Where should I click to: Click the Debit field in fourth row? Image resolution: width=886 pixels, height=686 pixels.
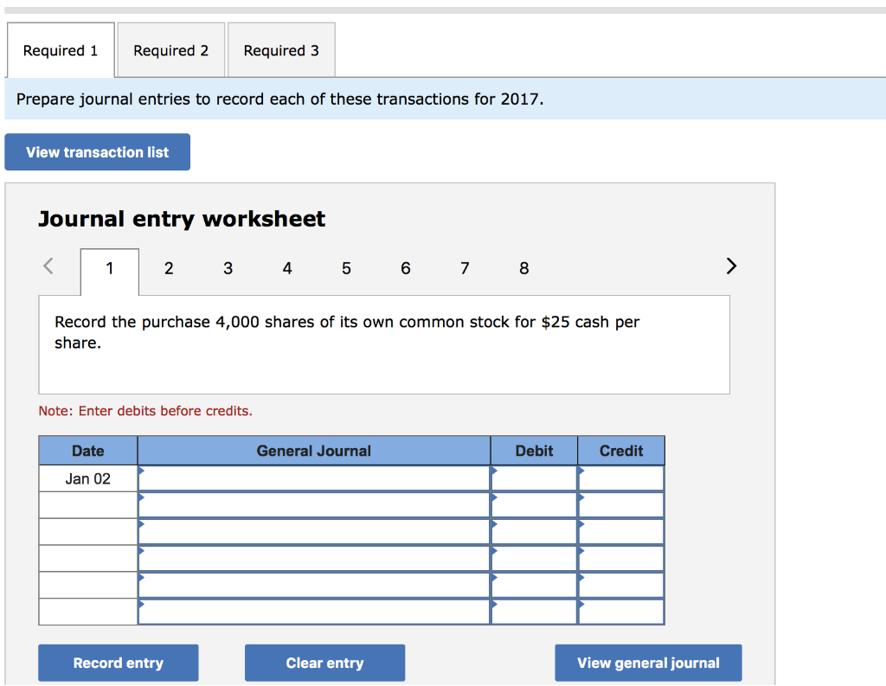(534, 558)
